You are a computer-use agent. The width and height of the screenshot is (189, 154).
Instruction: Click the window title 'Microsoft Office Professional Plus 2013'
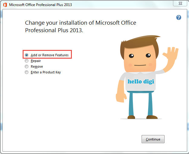pyautogui.click(x=40, y=5)
